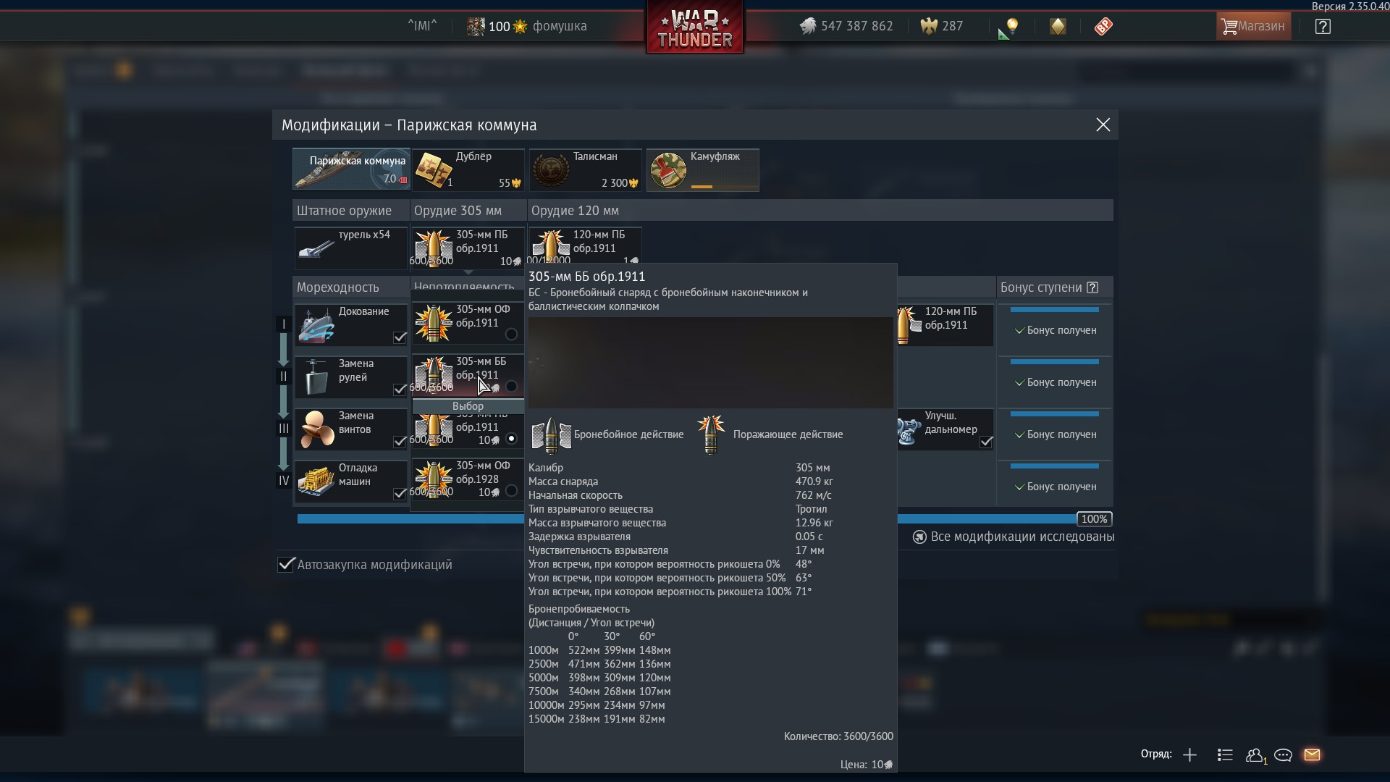
Task: Click the golden eagles balance 287
Action: 942,26
